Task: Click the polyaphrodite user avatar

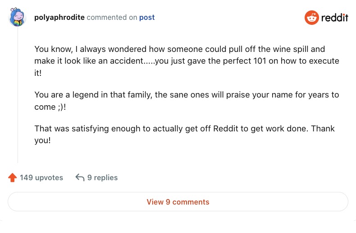Action: pyautogui.click(x=18, y=18)
